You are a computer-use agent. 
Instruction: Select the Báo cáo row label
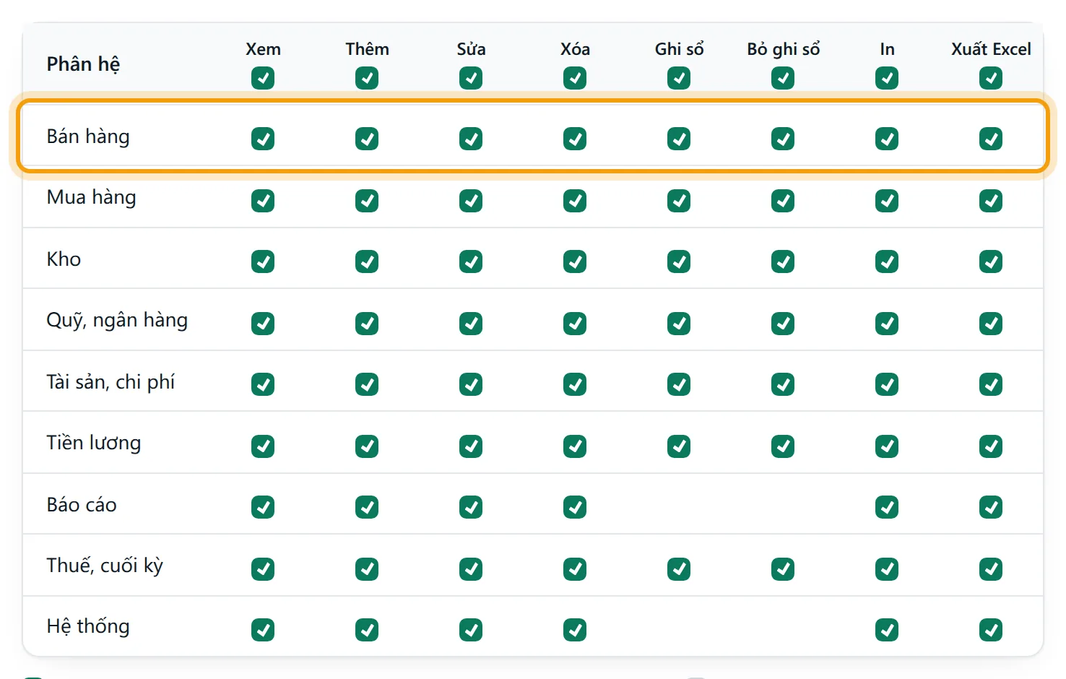[82, 505]
